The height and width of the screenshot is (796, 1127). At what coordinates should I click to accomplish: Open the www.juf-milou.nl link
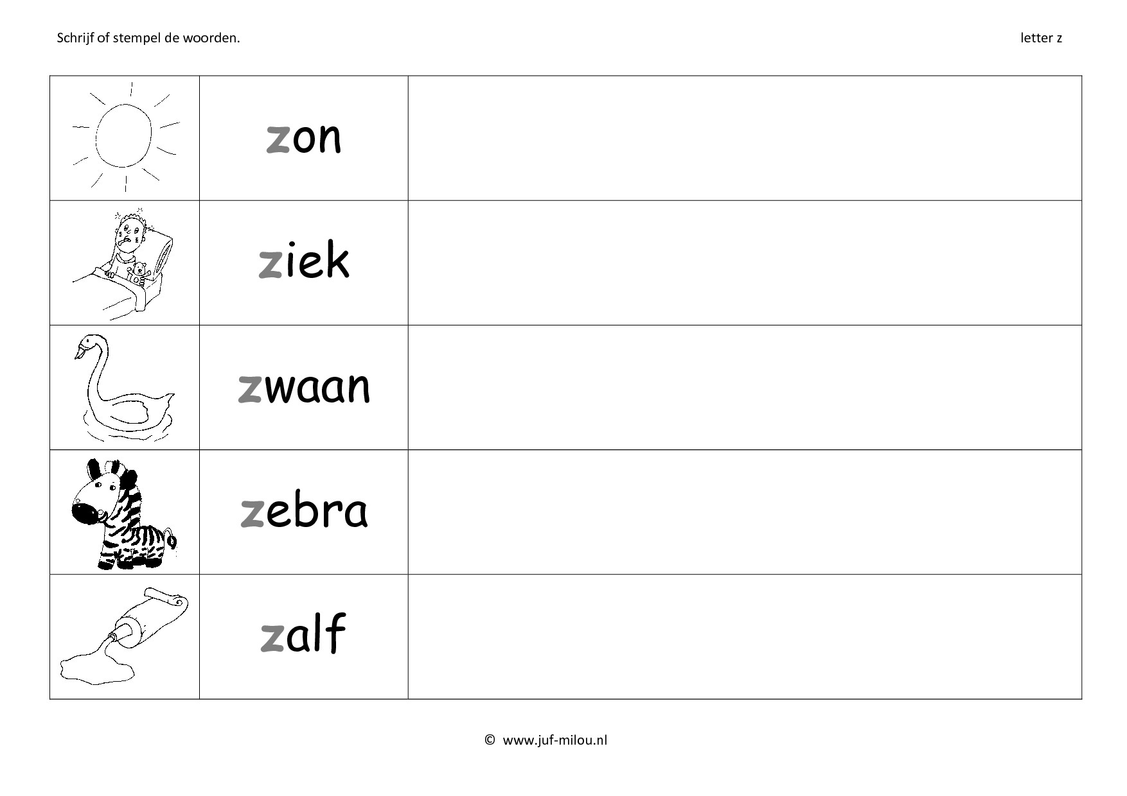click(x=555, y=740)
